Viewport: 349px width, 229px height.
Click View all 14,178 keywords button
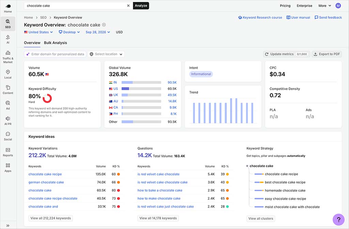(158, 218)
